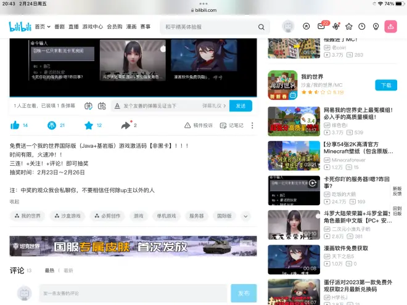
Task: Click the search magnifier icon
Action: (x=261, y=27)
